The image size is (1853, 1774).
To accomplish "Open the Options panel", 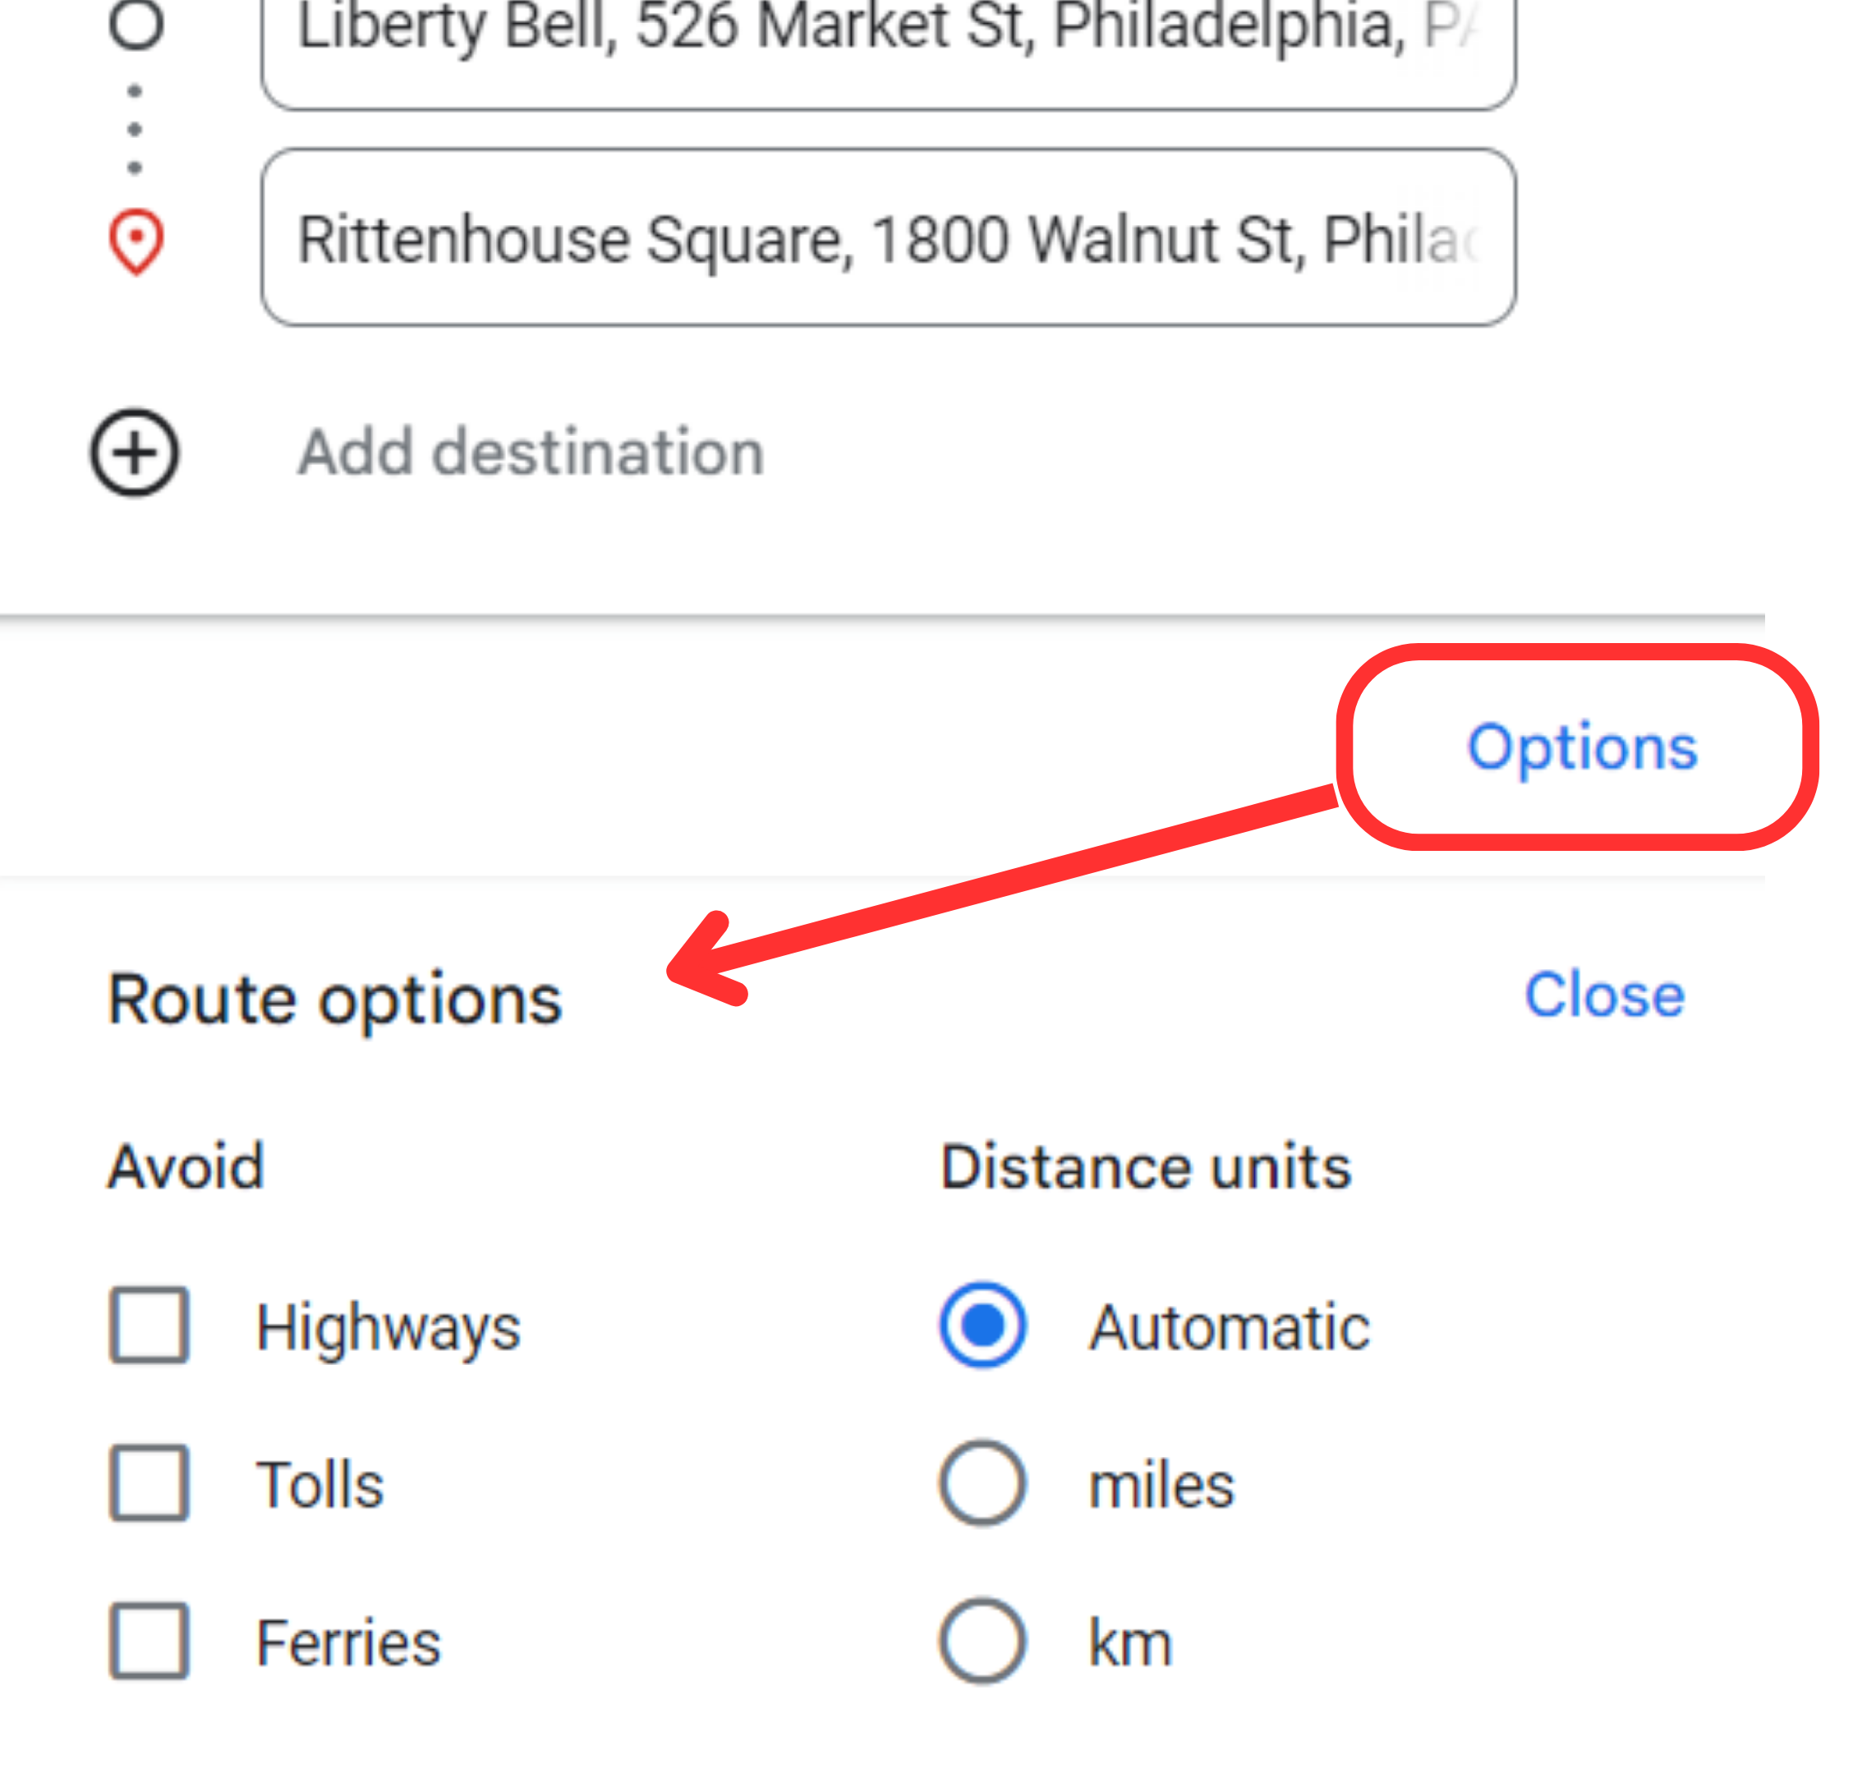I will point(1582,747).
